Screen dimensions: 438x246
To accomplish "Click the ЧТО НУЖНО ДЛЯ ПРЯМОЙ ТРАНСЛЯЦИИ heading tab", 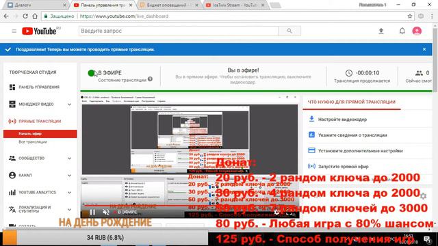I will (x=351, y=102).
